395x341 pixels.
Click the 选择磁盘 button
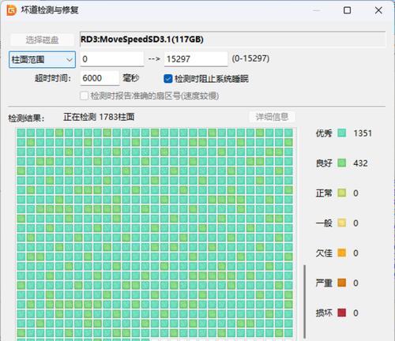coord(42,39)
